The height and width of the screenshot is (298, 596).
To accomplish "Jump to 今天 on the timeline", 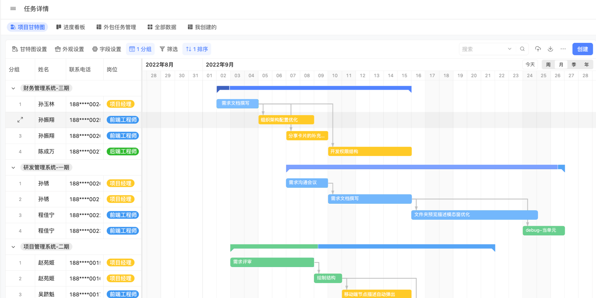I will click(x=530, y=64).
